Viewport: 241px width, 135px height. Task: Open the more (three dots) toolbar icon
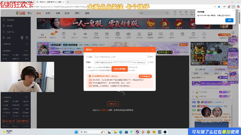click(204, 34)
